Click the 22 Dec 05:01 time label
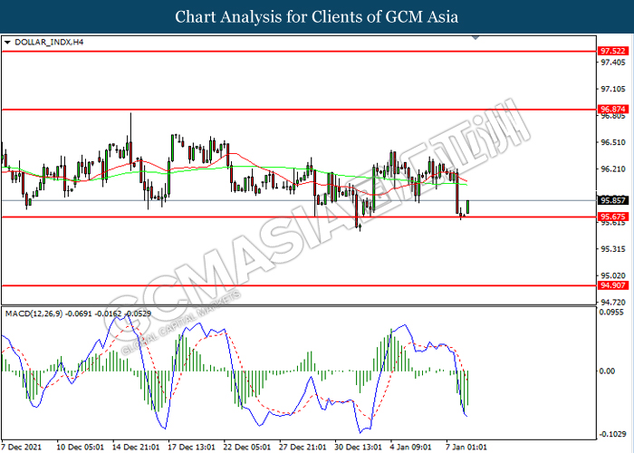 pyautogui.click(x=247, y=447)
